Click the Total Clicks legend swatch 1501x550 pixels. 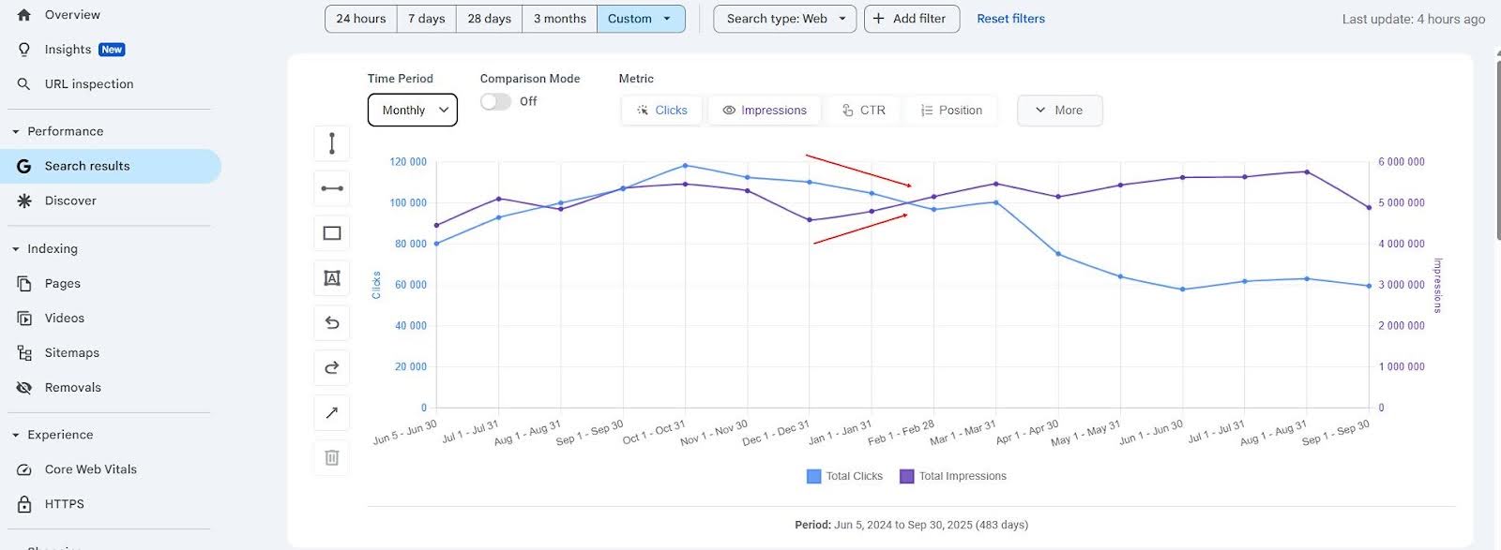pos(813,476)
